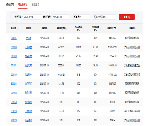Open stock code link 300001
This screenshot has width=148, height=126.
click(14, 38)
